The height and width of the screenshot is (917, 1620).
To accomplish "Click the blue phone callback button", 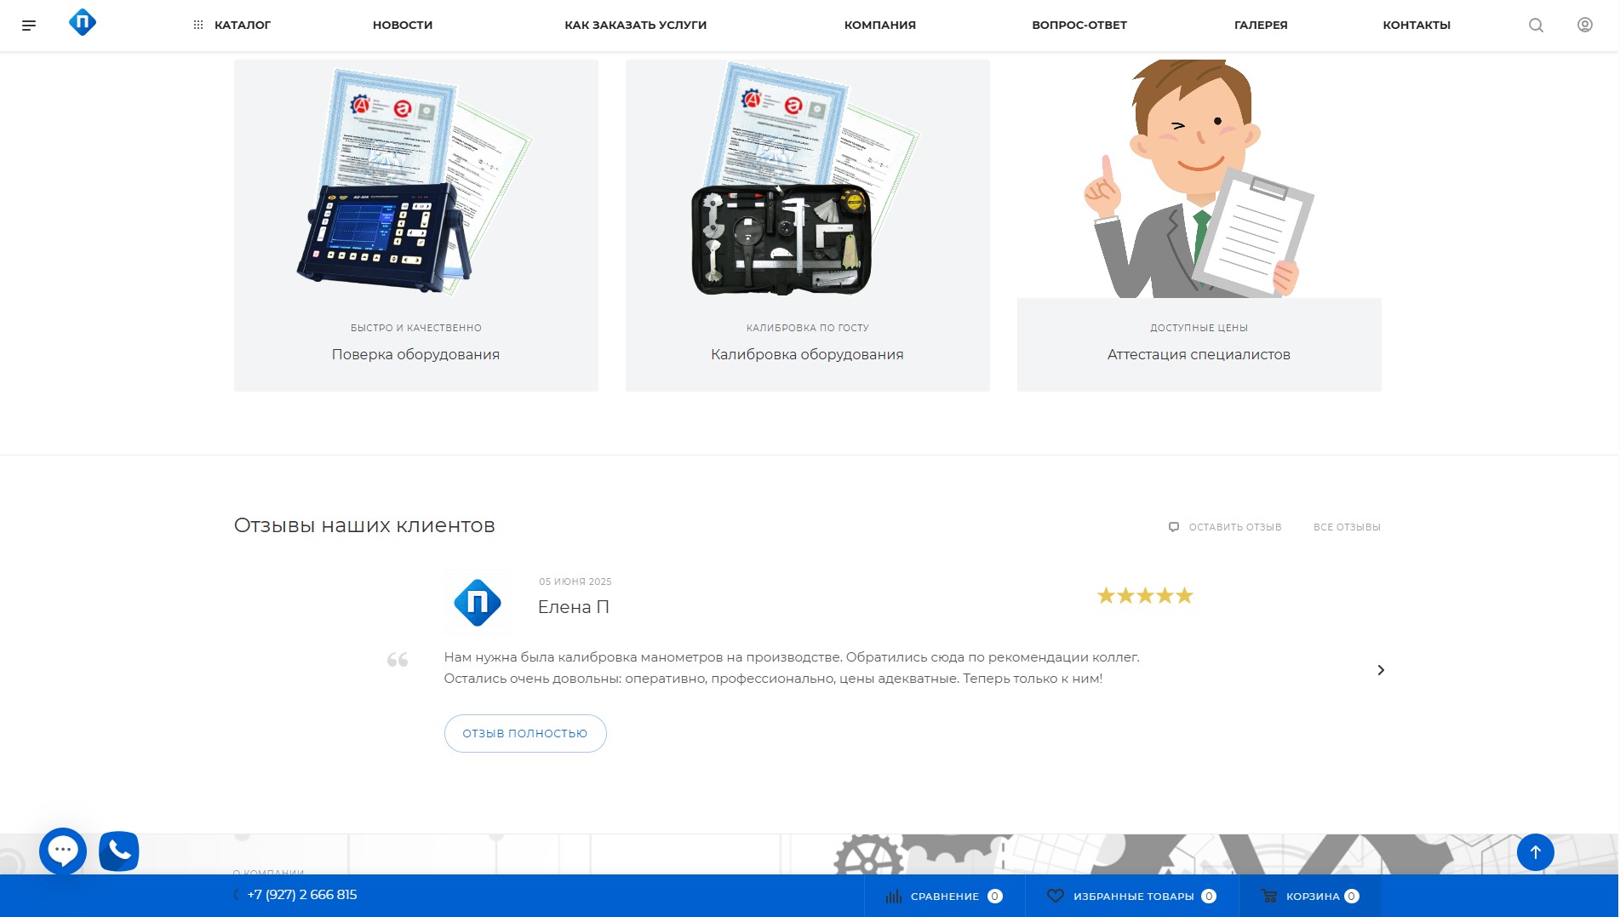I will pos(119,851).
